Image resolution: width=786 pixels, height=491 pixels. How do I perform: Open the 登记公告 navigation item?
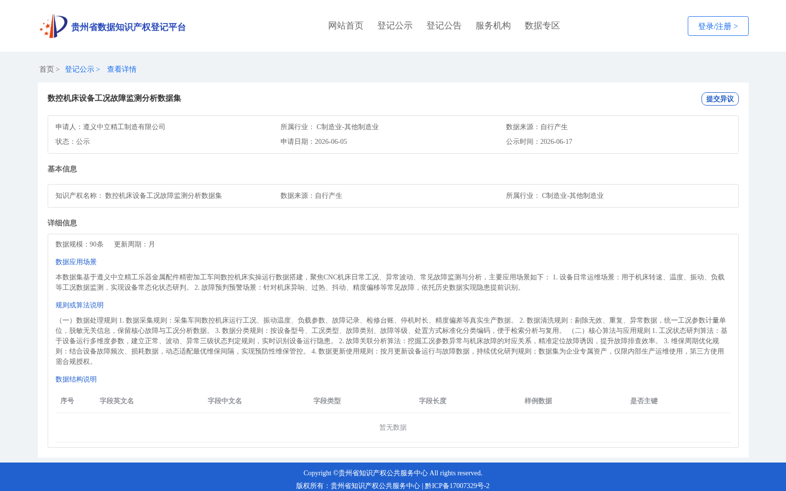coord(444,26)
